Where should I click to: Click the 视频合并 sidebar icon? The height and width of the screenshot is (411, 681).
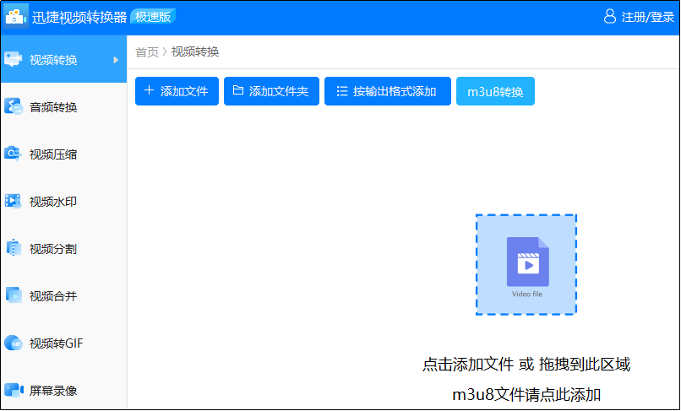pyautogui.click(x=13, y=295)
